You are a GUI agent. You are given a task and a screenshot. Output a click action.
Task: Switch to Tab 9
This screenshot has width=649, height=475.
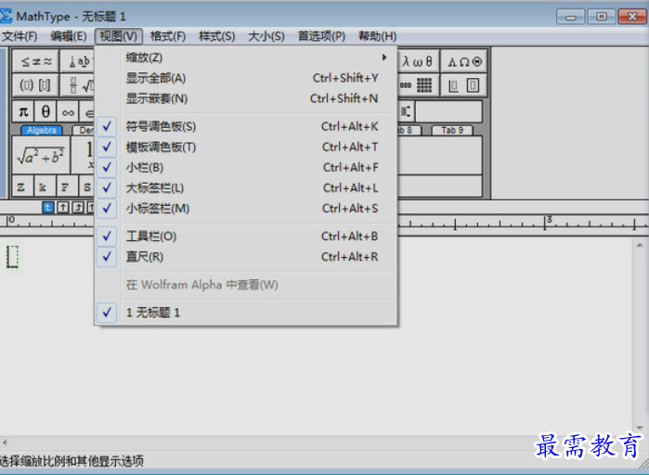(x=452, y=130)
